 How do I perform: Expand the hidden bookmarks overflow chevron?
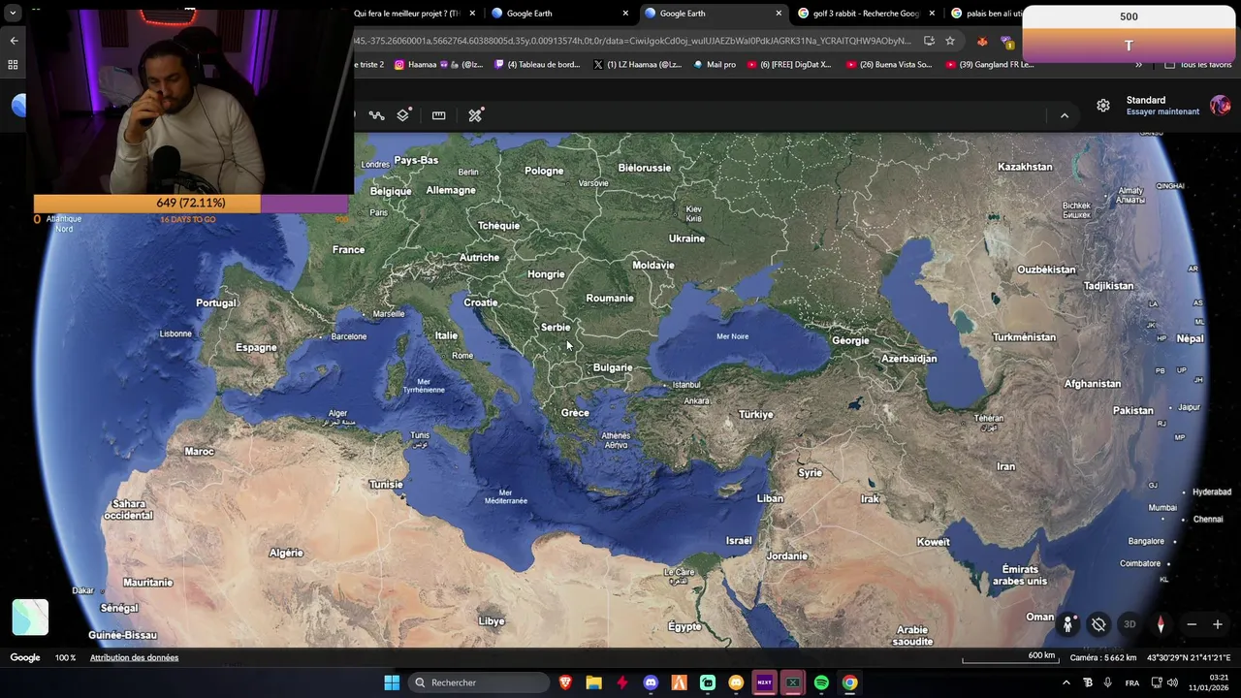click(x=1138, y=65)
